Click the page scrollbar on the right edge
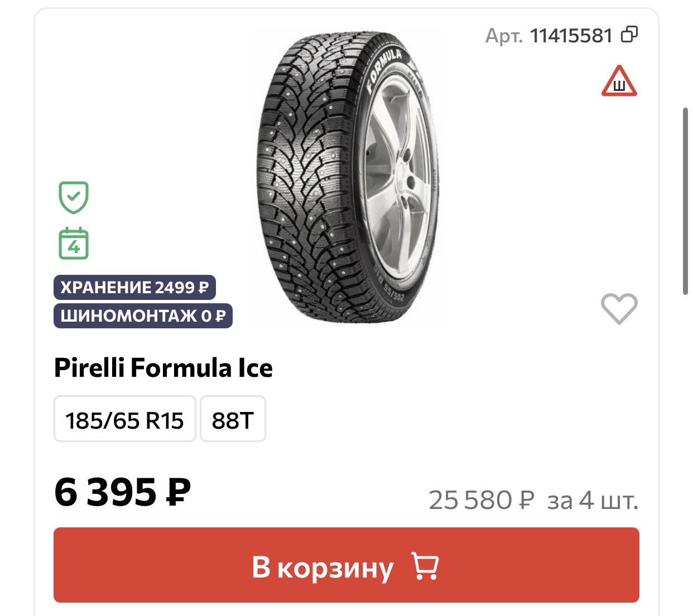Viewport: 693px width, 616px height. [x=686, y=201]
